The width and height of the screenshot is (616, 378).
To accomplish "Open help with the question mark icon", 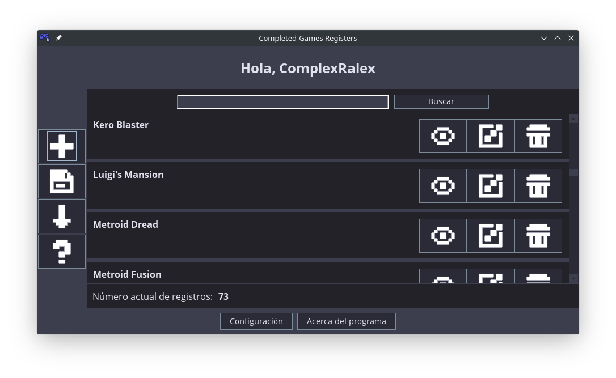I will [x=62, y=252].
